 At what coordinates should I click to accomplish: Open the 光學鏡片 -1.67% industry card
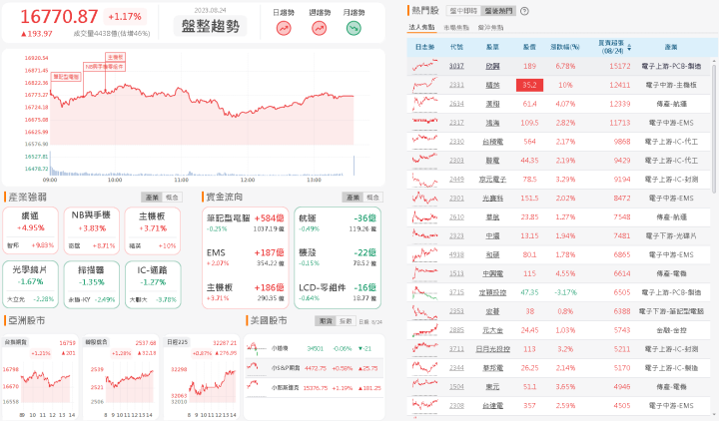coord(30,284)
